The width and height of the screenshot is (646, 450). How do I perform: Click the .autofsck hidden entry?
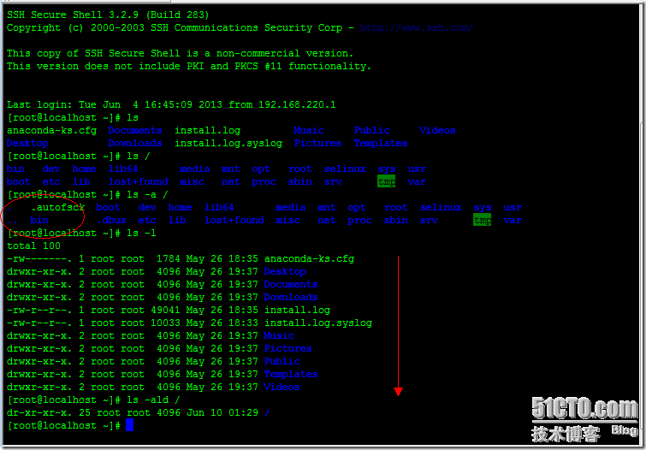click(x=57, y=207)
